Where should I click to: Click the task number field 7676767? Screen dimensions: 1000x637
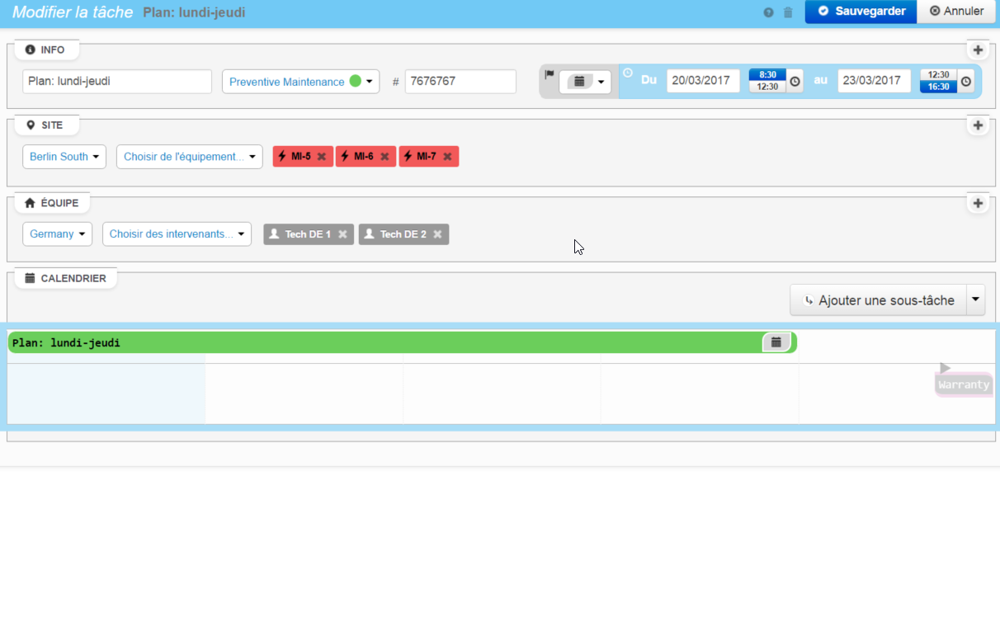[x=460, y=82]
